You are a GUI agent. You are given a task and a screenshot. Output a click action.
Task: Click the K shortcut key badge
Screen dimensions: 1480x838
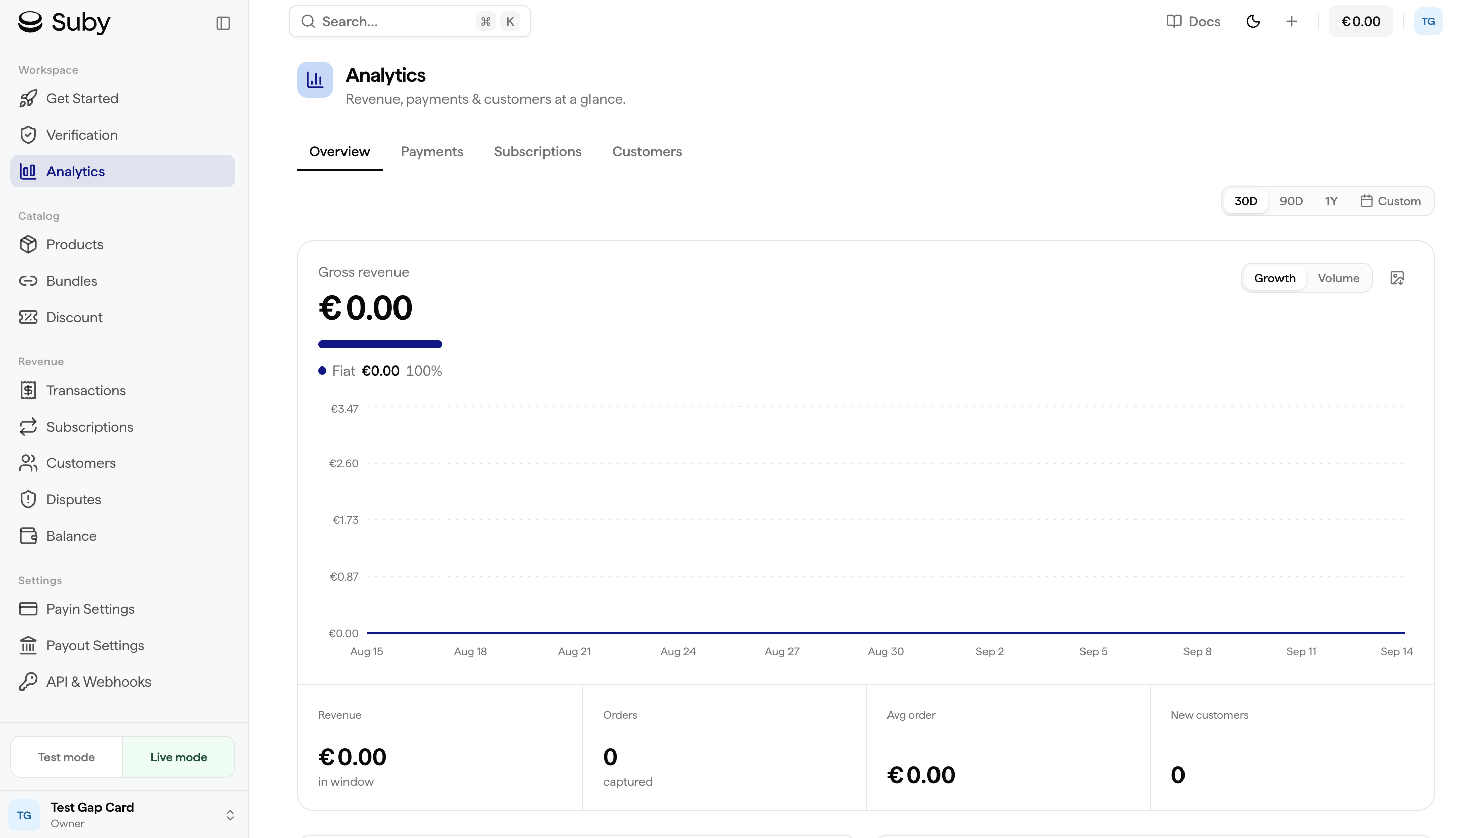[510, 21]
